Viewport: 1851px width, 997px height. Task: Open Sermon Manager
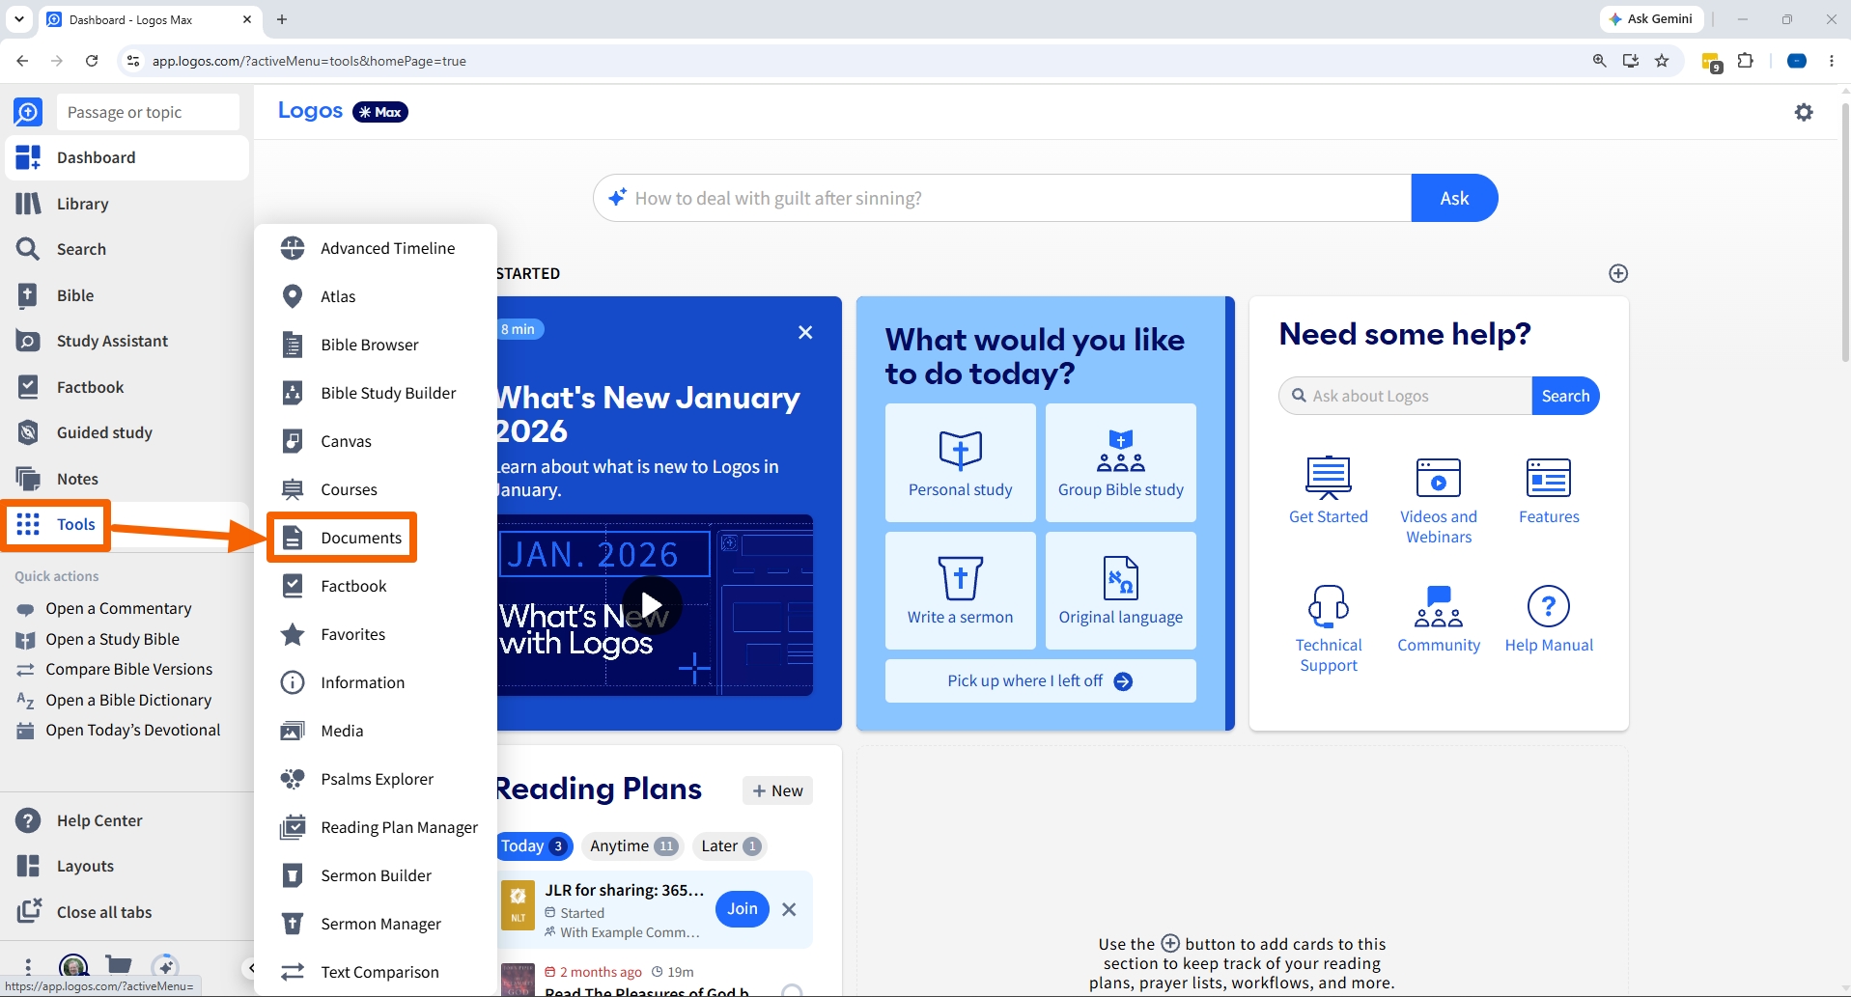(376, 924)
